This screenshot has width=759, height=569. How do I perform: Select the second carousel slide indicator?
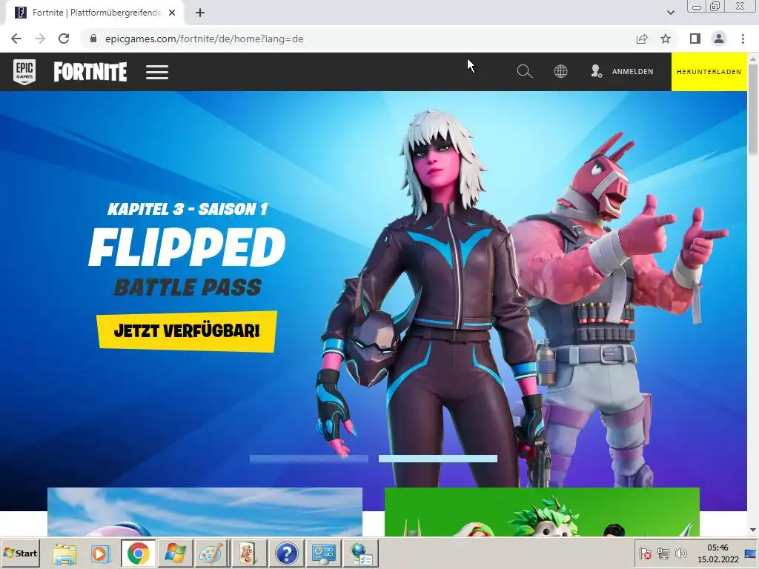437,458
